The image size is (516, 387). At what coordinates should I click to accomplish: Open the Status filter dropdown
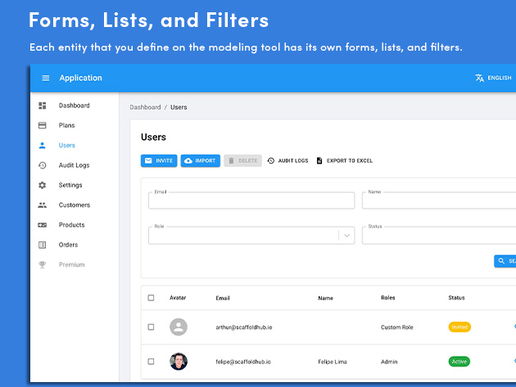(439, 236)
